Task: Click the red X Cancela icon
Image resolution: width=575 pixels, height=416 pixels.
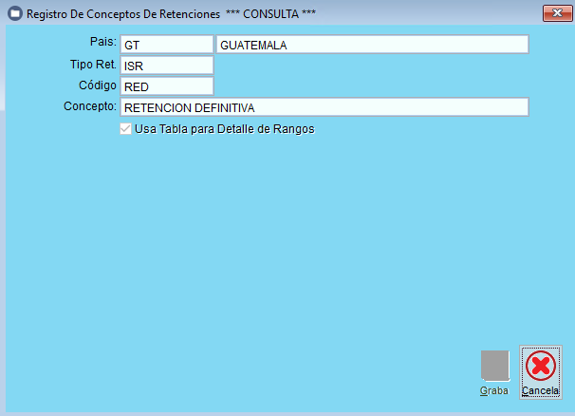Action: [541, 366]
